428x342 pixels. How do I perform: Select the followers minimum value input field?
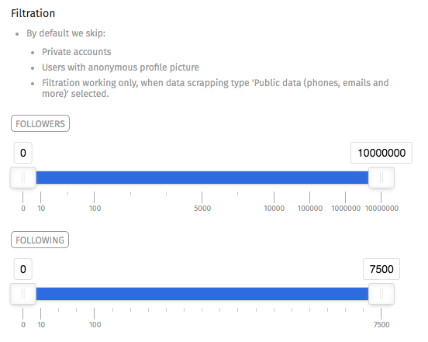23,153
